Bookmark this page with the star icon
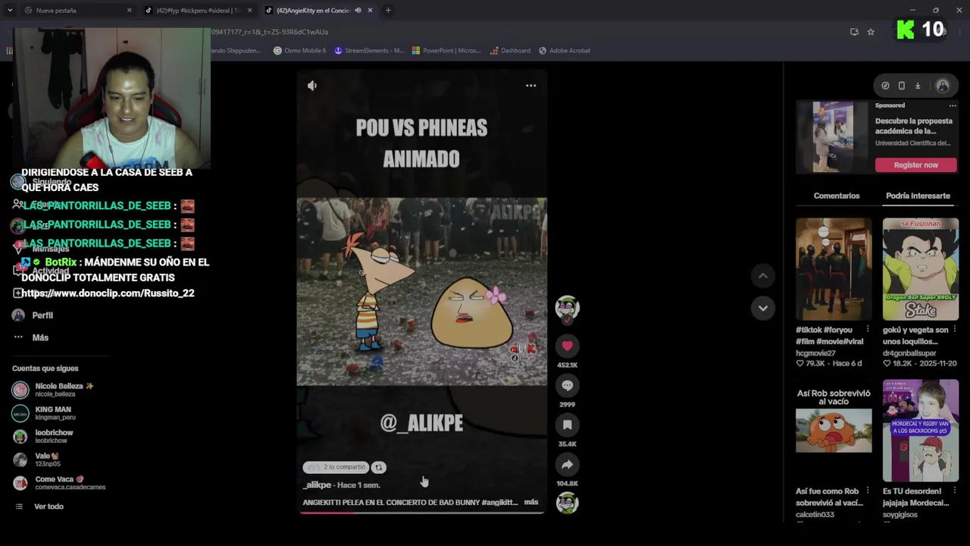 (x=871, y=32)
